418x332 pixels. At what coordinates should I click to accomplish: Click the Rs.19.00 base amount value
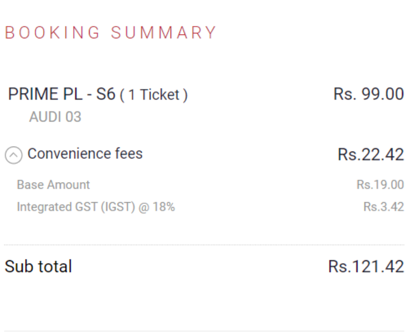[x=380, y=185]
